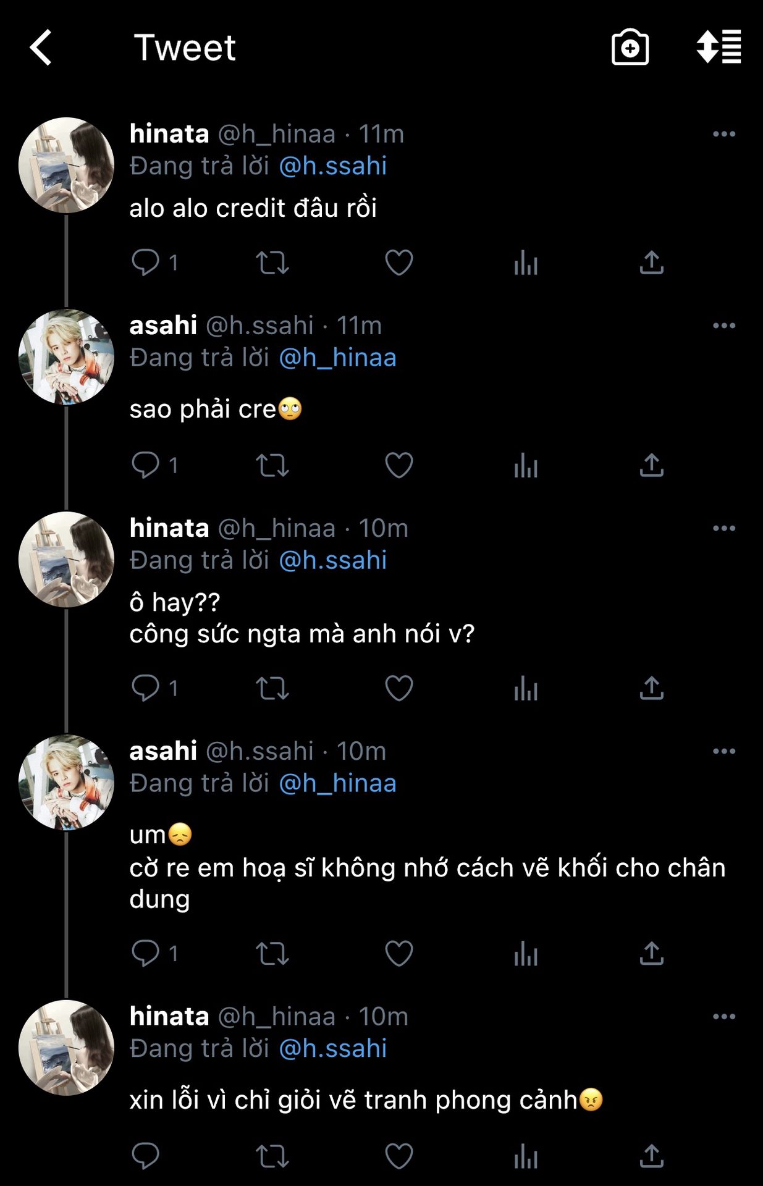Retweet the "xin lỗi vì chỉ giỏi" tweet

pyautogui.click(x=272, y=1156)
